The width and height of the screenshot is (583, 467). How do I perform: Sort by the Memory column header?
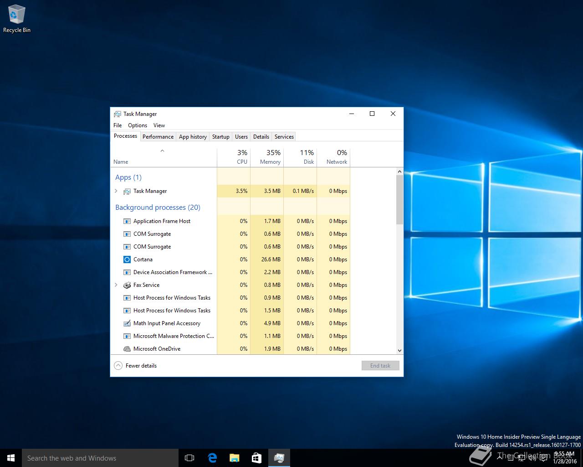point(267,156)
